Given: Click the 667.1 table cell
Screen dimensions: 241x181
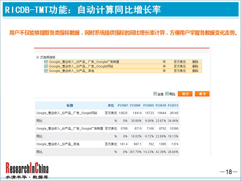Looking at the screenshot, I should pos(136,144).
